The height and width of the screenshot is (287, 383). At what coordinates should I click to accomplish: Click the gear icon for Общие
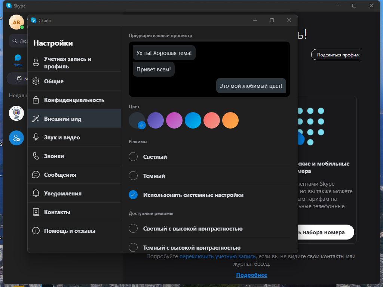click(x=36, y=81)
